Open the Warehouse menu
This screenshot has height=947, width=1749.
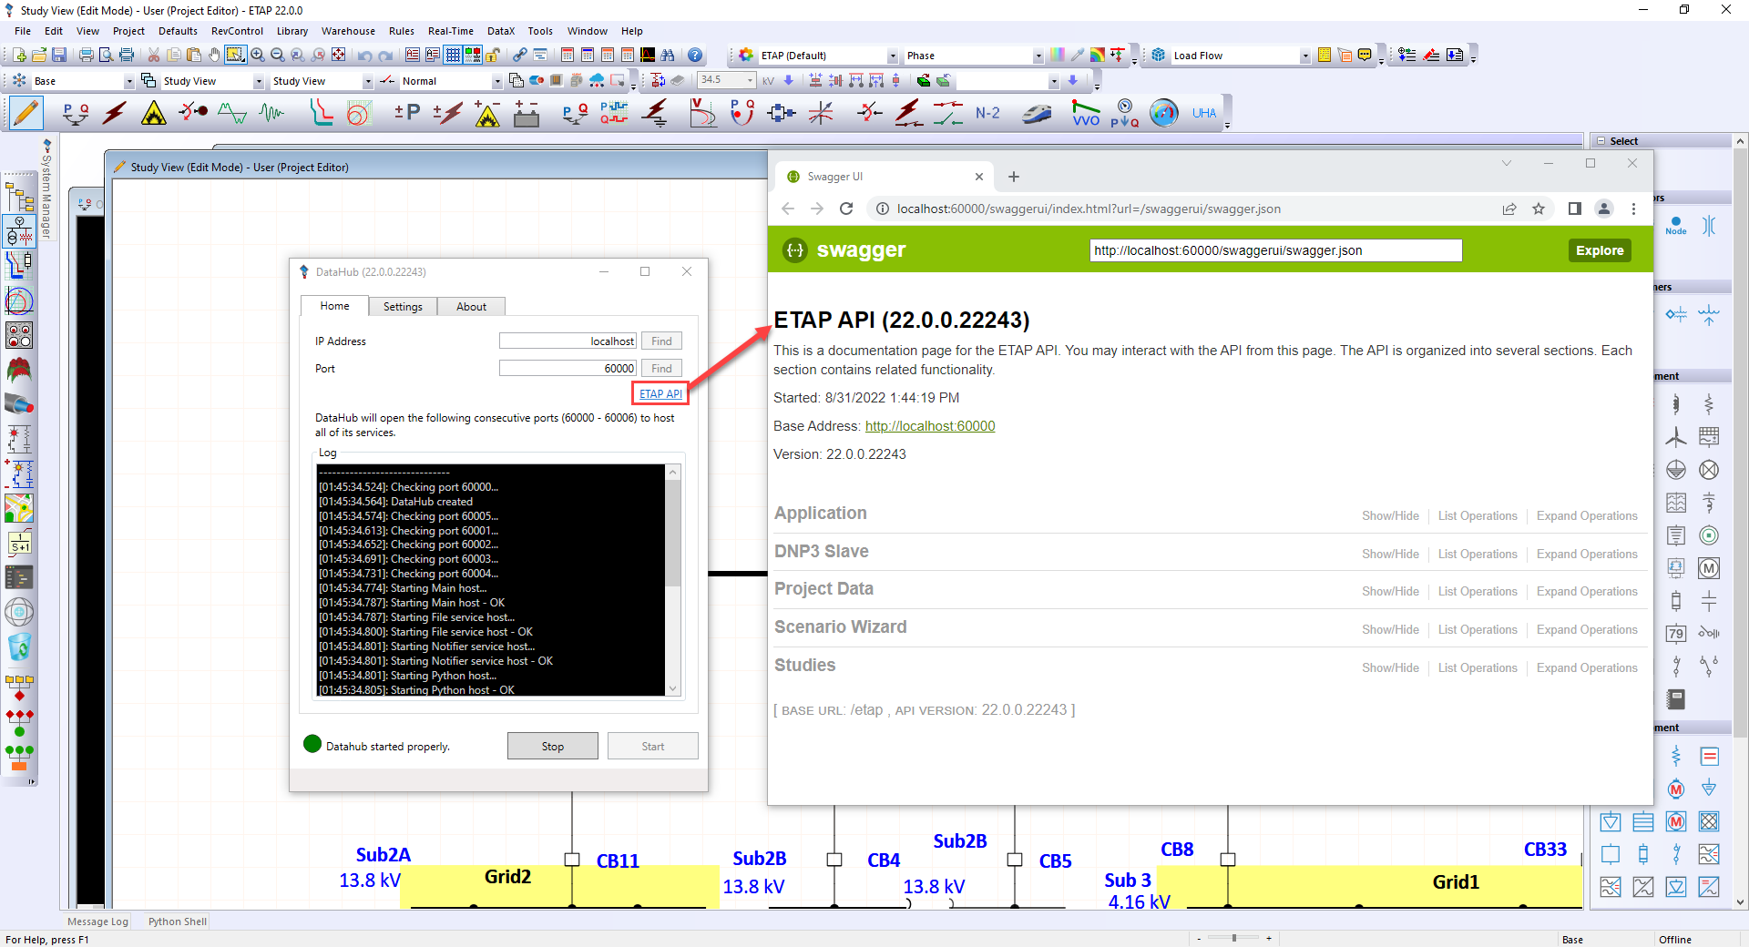(348, 30)
